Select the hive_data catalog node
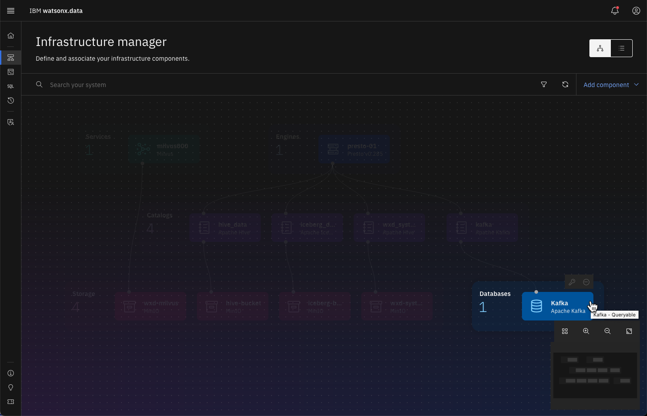Viewport: 647px width, 416px height. click(x=225, y=228)
